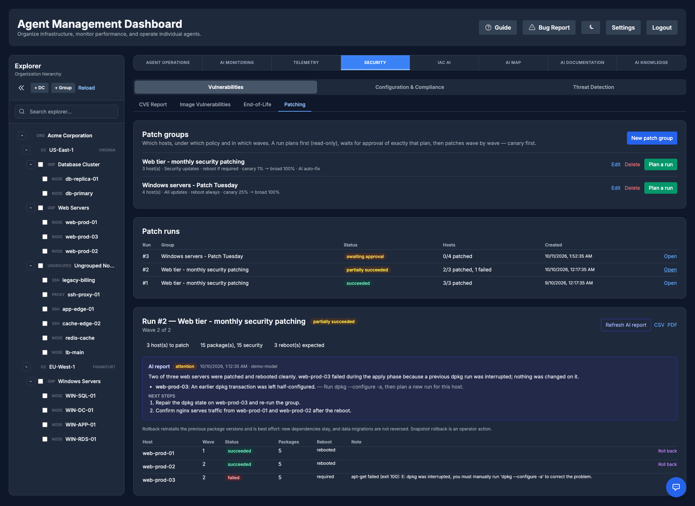695x506 pixels.
Task: Select the 'failed' status of web-prod-03
Action: 233,478
